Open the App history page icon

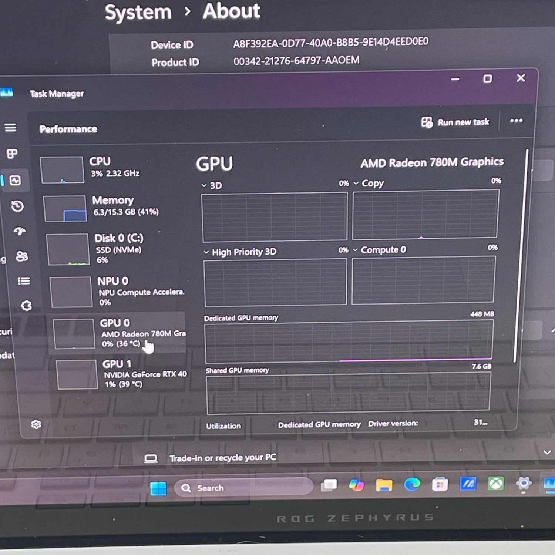click(x=17, y=206)
